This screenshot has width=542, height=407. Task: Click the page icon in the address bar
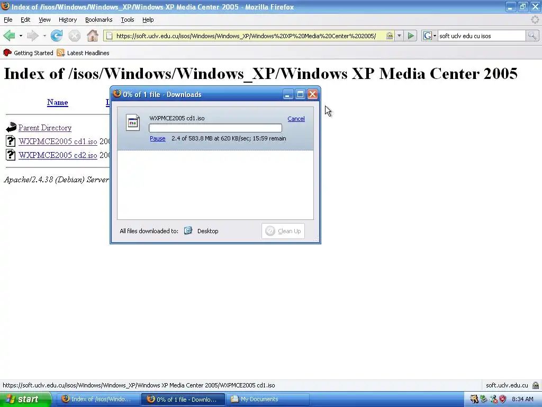[109, 36]
